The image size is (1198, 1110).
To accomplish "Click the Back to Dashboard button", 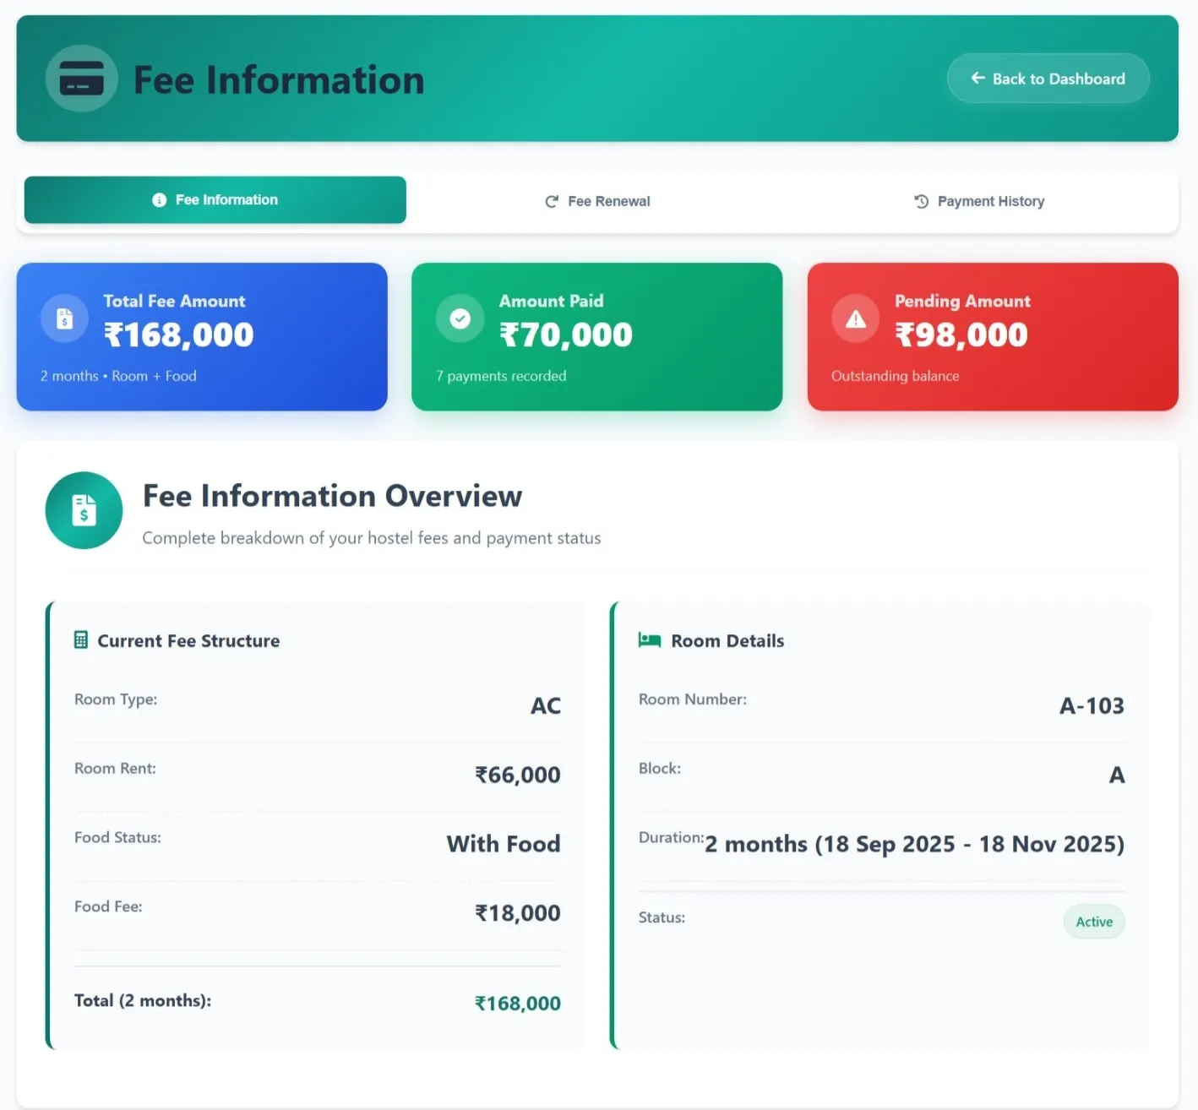I will tap(1048, 78).
